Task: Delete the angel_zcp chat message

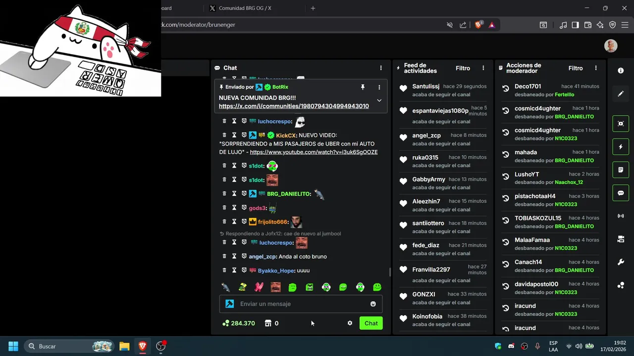Action: 224,257
